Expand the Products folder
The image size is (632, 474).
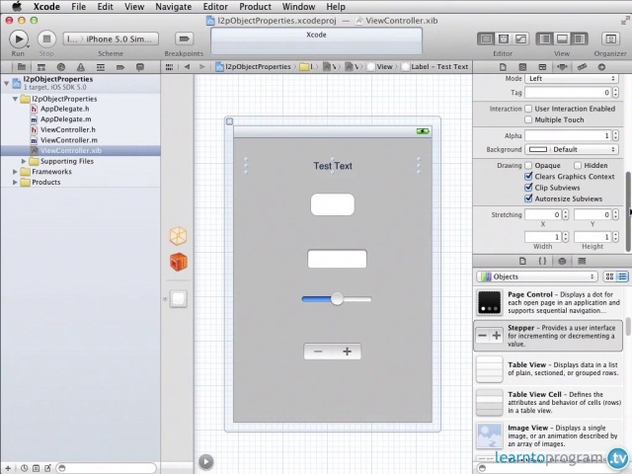click(x=16, y=182)
